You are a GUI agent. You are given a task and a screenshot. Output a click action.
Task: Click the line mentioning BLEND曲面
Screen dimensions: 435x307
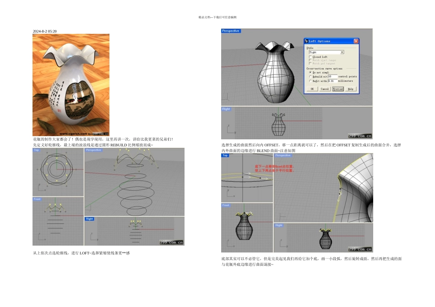tap(258, 151)
